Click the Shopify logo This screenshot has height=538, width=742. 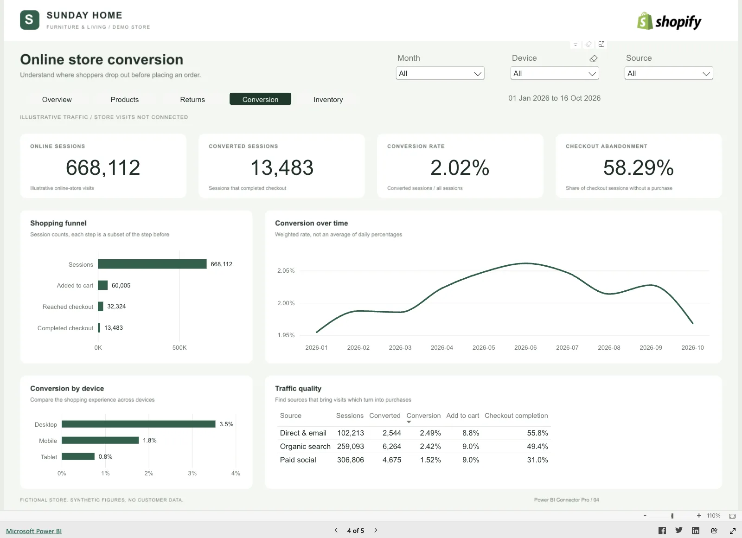pos(669,21)
